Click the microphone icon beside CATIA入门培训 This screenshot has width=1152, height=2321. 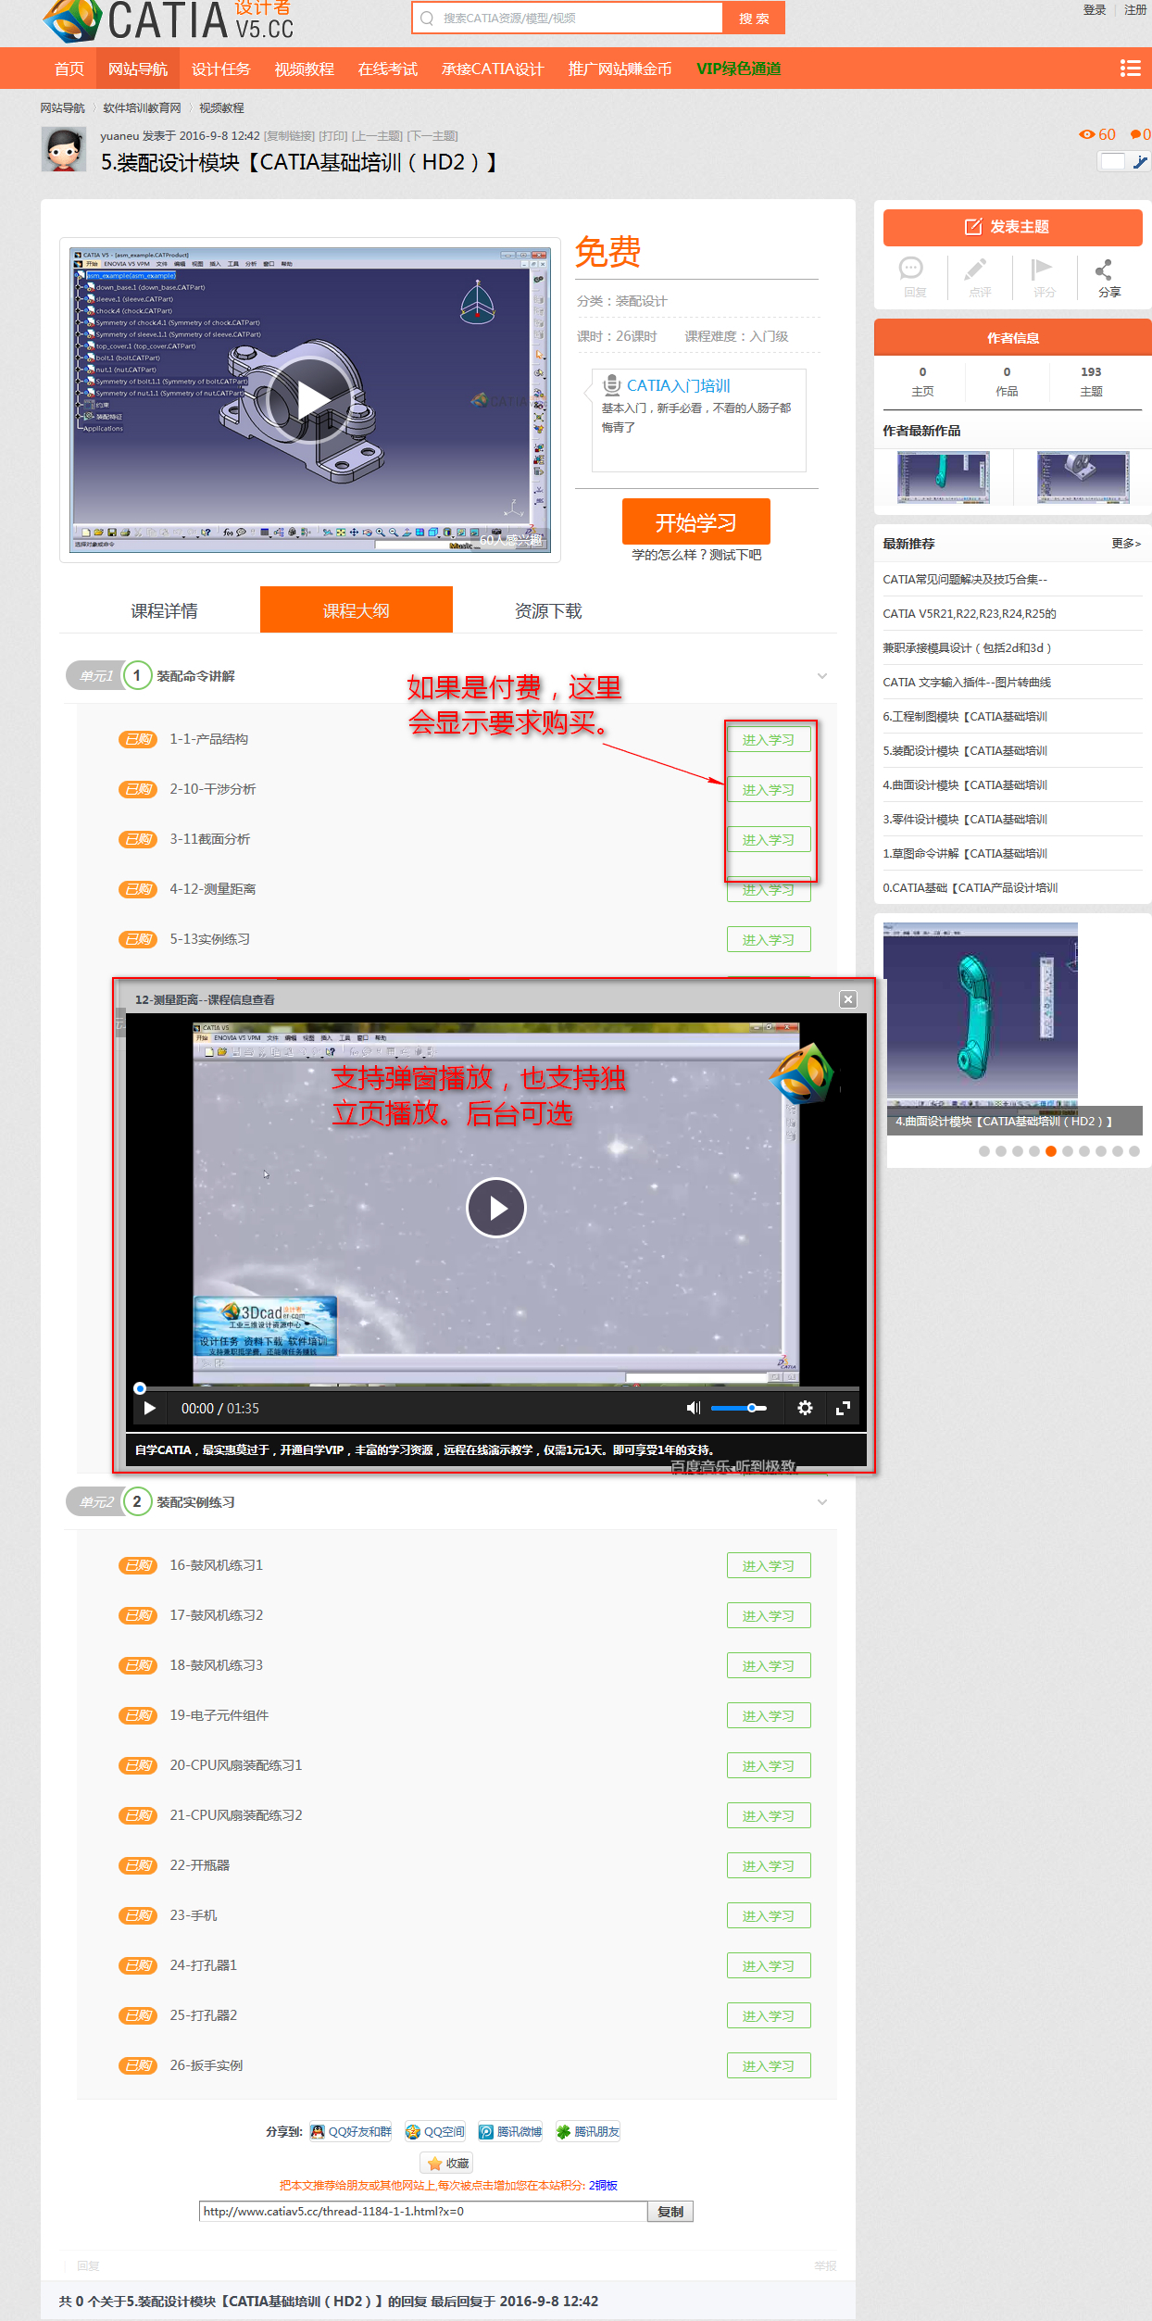pos(611,385)
